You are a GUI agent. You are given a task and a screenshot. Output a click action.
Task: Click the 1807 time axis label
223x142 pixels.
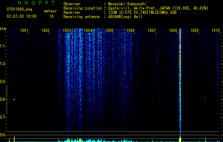(x=152, y=31)
